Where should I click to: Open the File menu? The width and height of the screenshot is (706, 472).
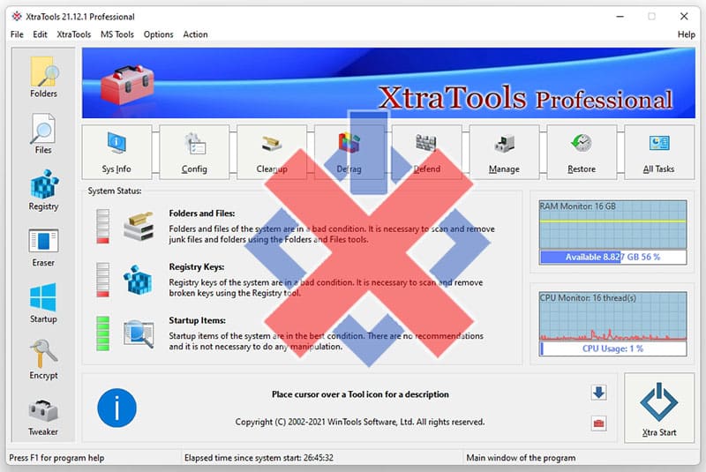coord(17,34)
